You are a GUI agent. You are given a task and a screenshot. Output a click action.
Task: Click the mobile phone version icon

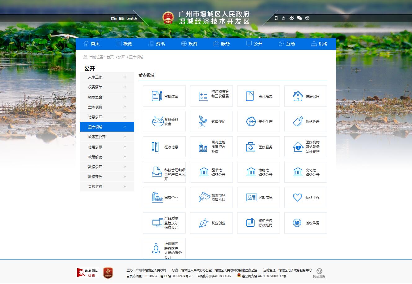276,18
